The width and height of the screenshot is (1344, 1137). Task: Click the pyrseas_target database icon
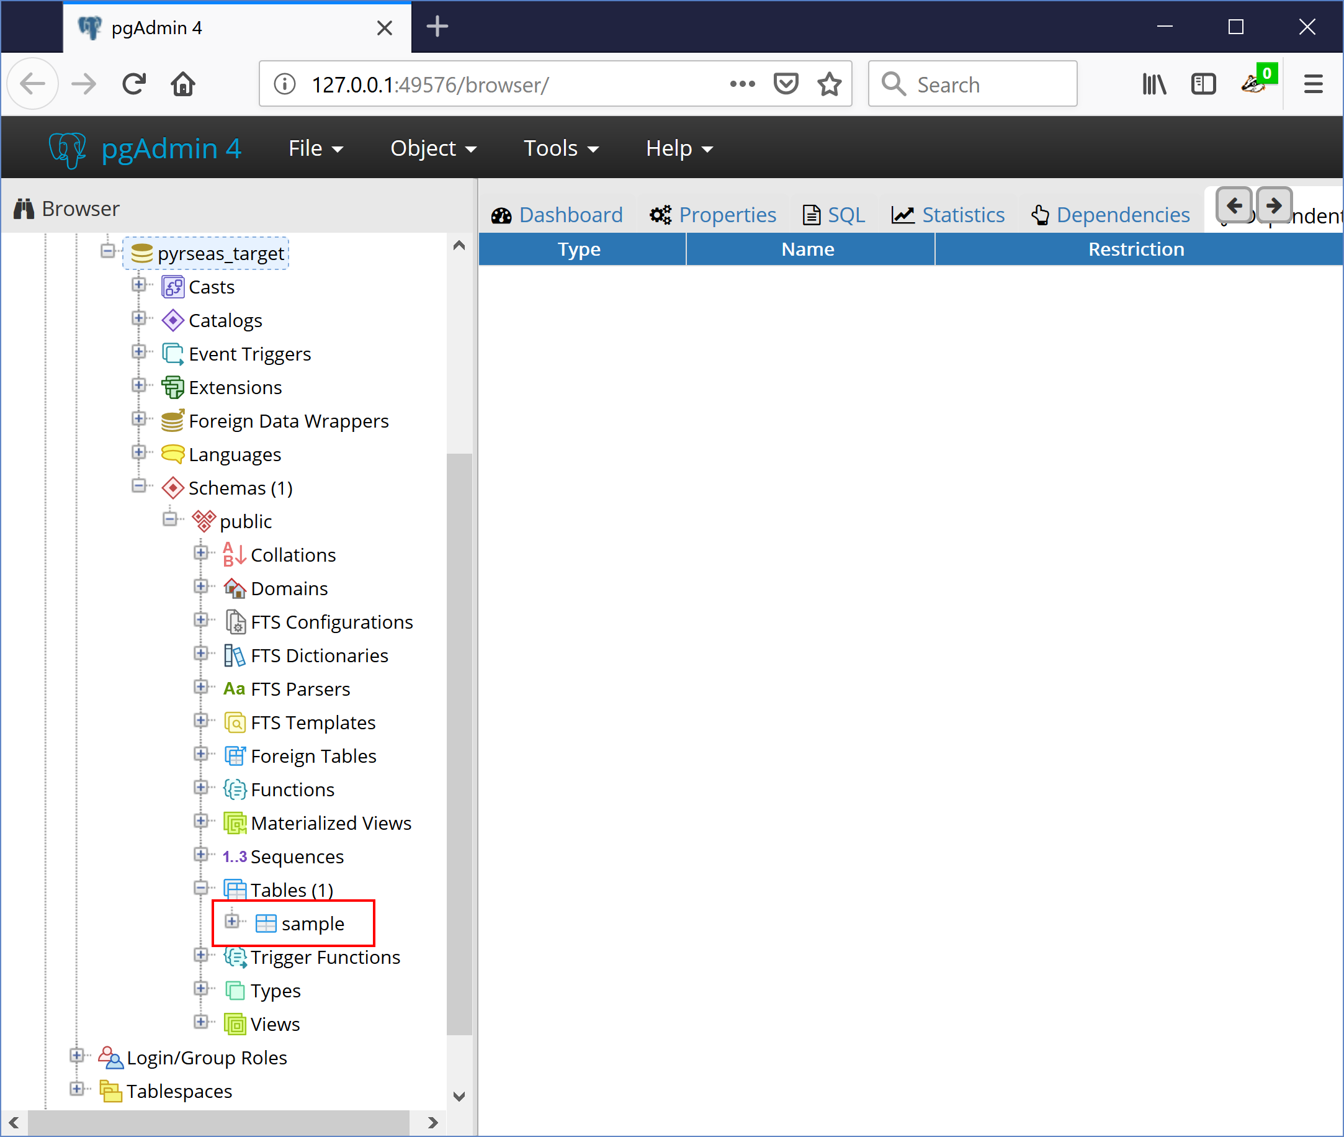click(141, 253)
